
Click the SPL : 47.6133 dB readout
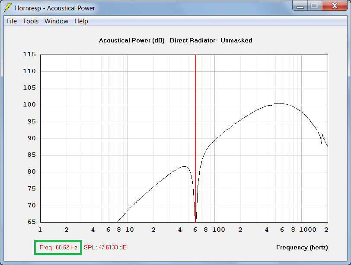point(105,247)
